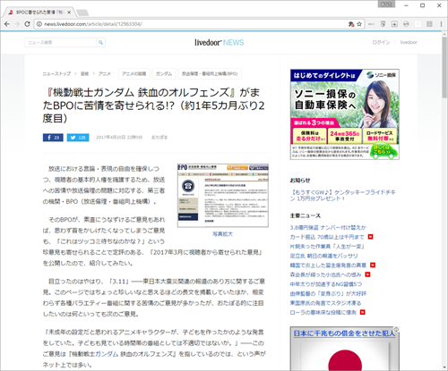The width and height of the screenshot is (448, 371).
Task: Bookmark this page with the star icon
Action: [x=359, y=24]
